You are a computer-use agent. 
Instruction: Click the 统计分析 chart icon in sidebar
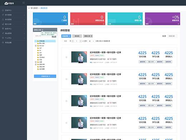3,24
